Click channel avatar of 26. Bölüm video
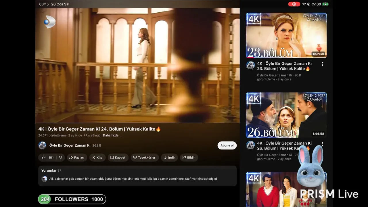The height and width of the screenshot is (207, 368). 250,145
